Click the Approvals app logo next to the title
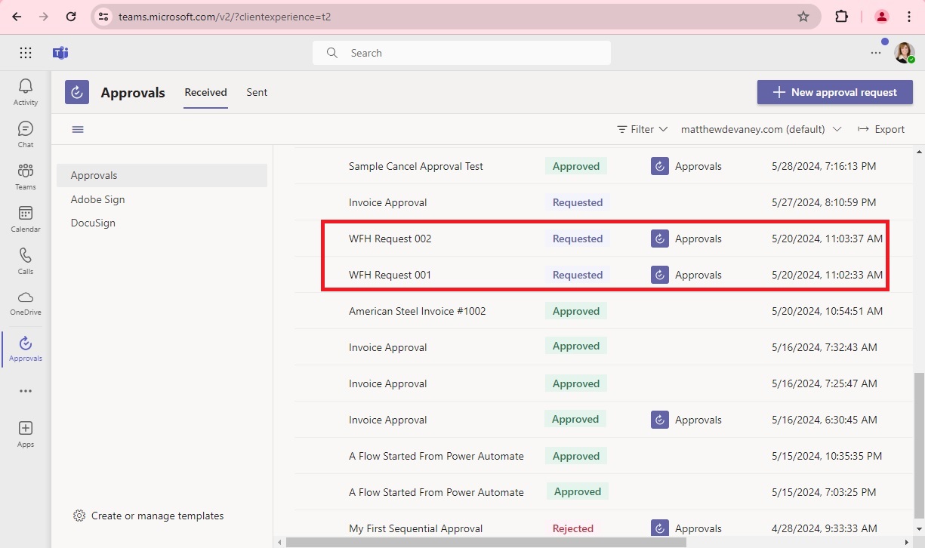925x548 pixels. [76, 92]
